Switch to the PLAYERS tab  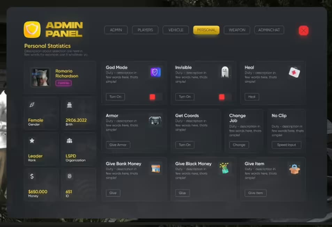click(145, 30)
